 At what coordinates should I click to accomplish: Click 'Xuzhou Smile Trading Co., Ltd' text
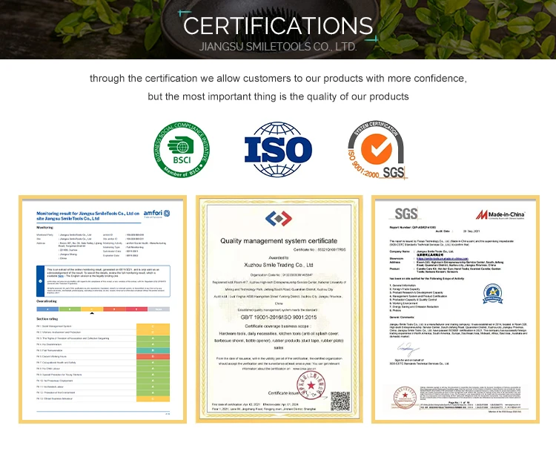[279, 265]
